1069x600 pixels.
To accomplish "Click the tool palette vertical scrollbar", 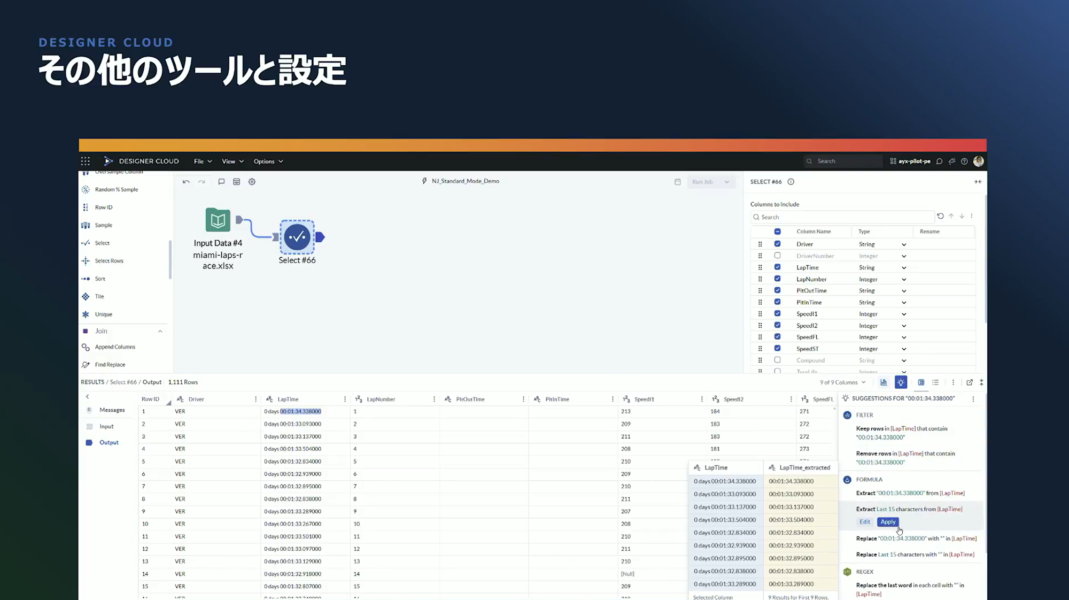I will click(x=170, y=259).
